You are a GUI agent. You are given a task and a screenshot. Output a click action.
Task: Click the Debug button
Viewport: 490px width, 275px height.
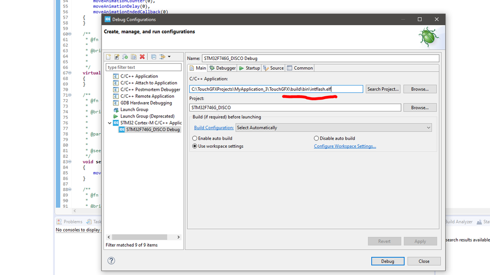pyautogui.click(x=388, y=261)
